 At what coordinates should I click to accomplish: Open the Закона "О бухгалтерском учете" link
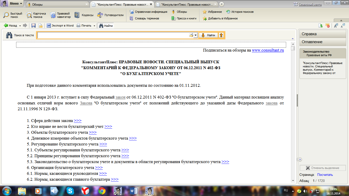[x=86, y=103]
